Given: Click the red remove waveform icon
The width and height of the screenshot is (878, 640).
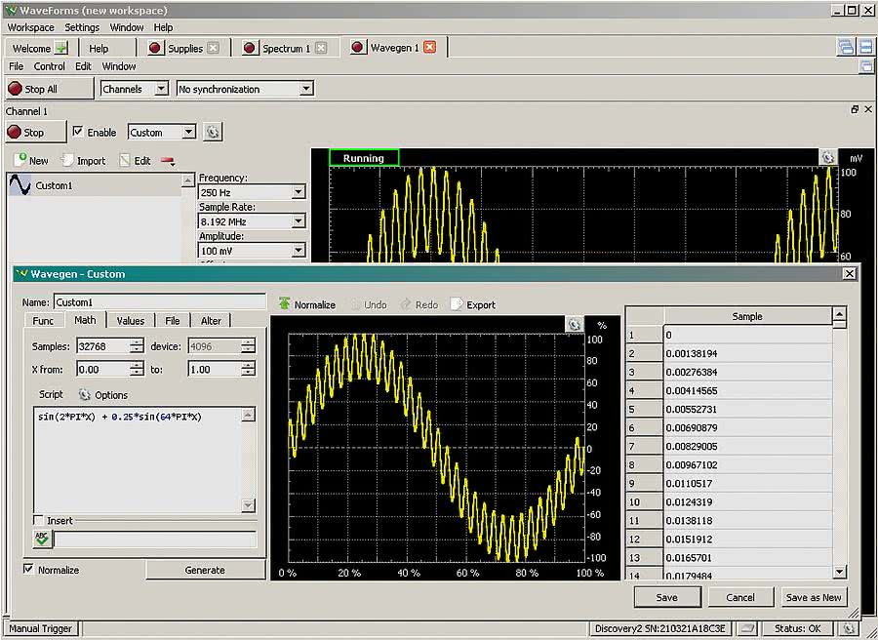Looking at the screenshot, I should (x=168, y=161).
